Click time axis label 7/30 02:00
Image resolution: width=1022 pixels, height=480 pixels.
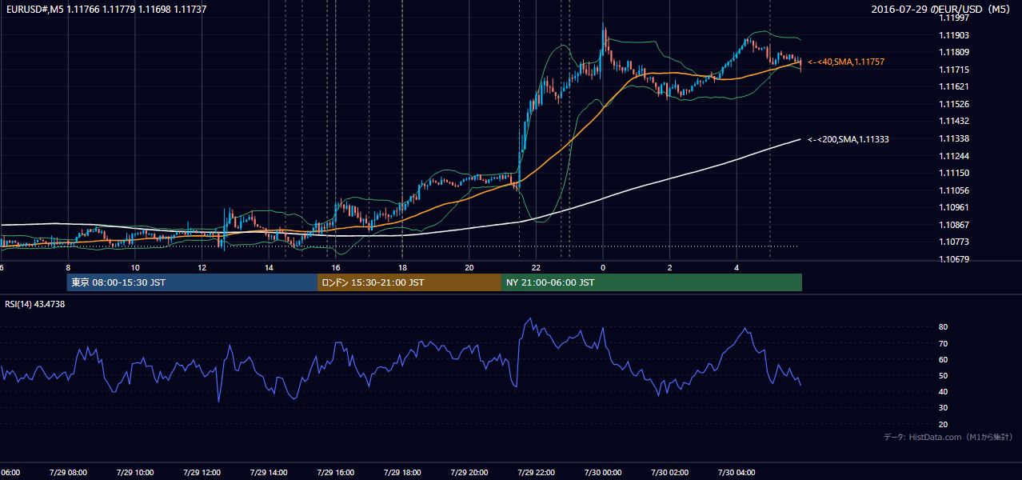tap(669, 473)
